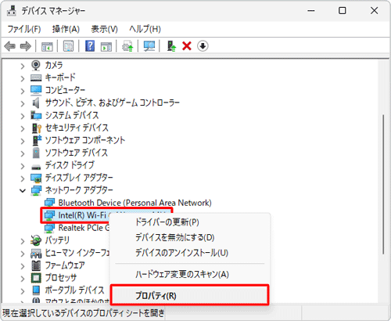The image size is (391, 321).
Task: Choose プロパティ(R) from context menu
Action: click(190, 295)
